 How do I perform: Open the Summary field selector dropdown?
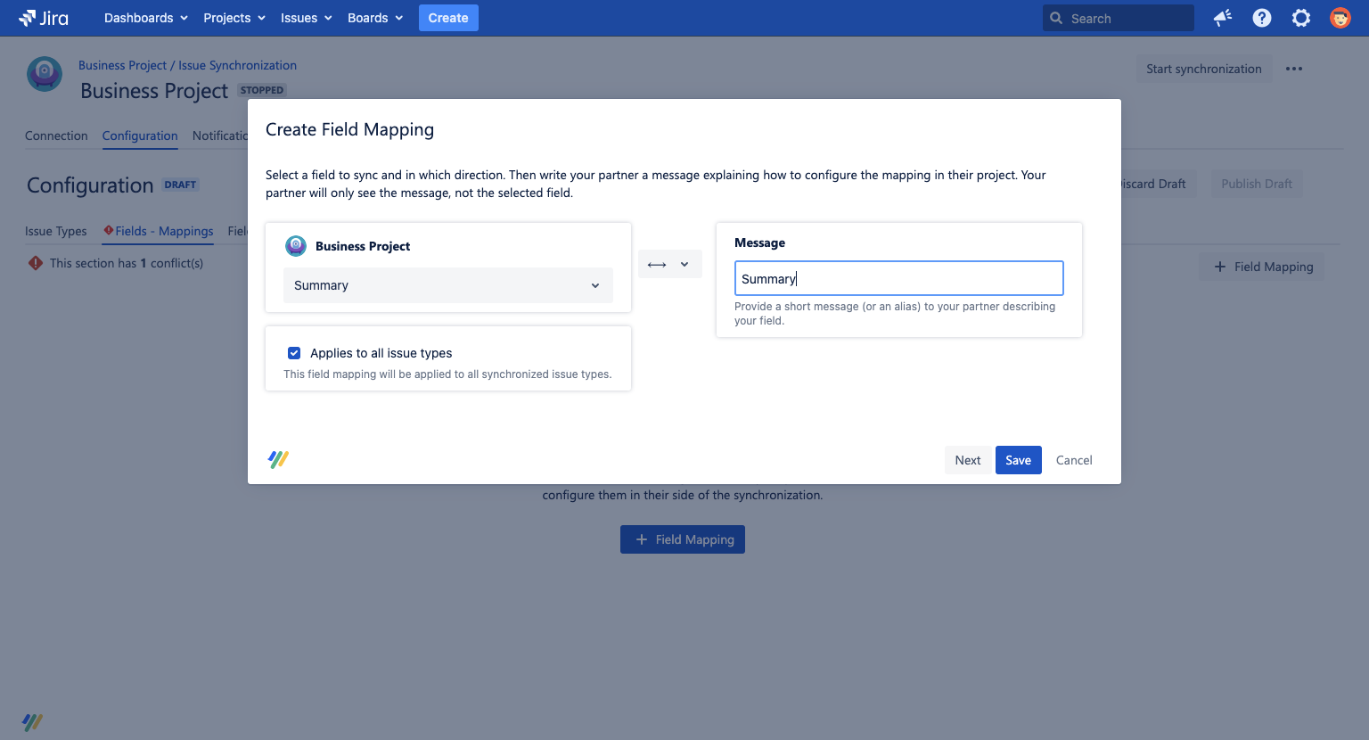(x=447, y=285)
